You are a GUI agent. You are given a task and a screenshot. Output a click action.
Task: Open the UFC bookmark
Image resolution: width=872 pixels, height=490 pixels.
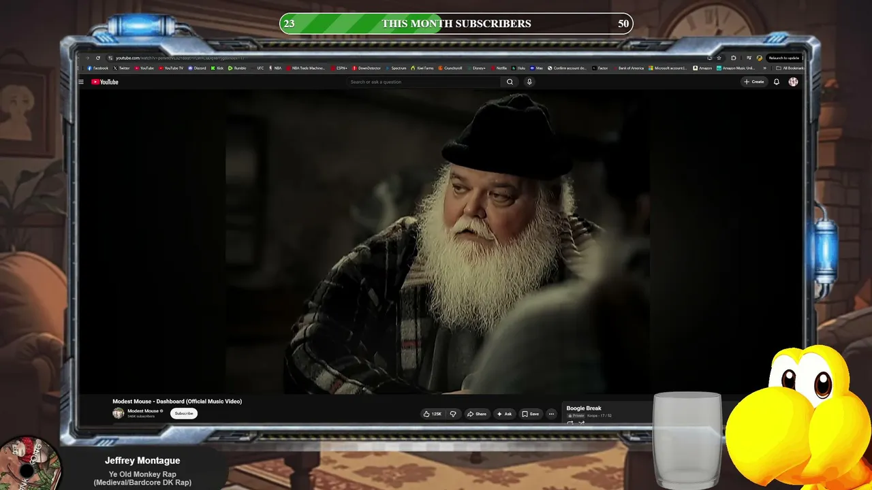[x=258, y=68]
